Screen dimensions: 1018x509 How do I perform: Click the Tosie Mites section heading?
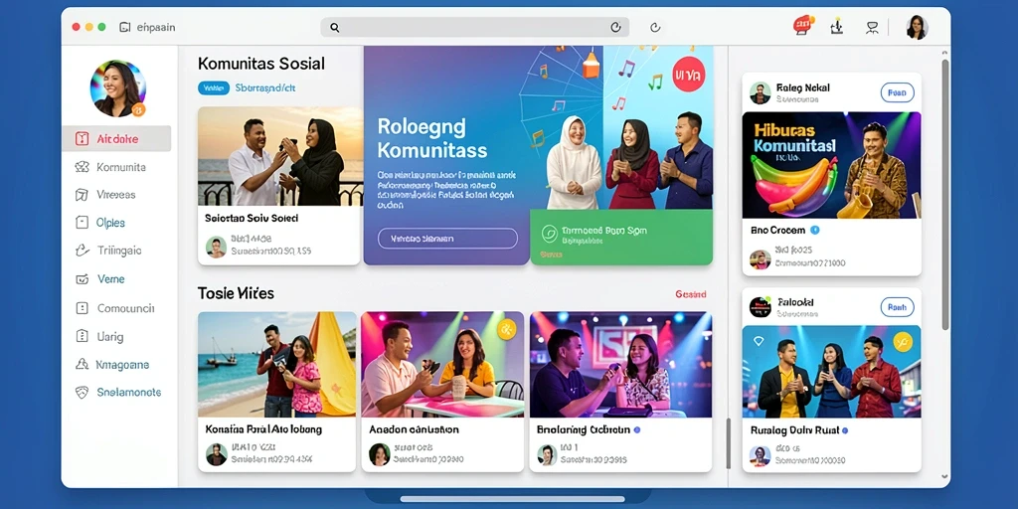[236, 293]
